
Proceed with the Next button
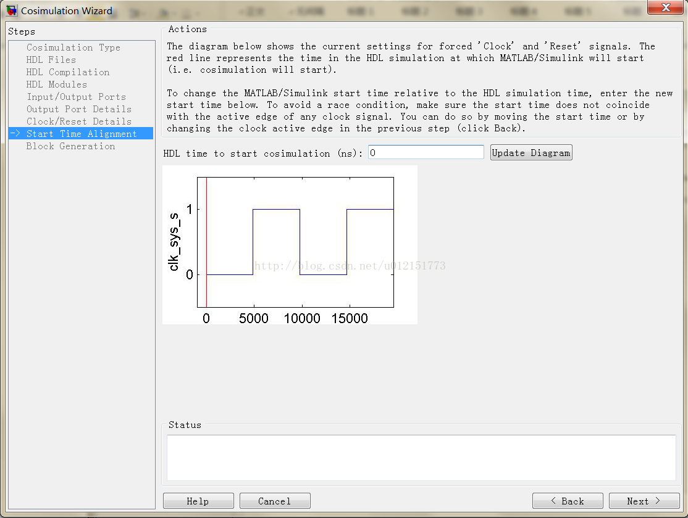[x=644, y=501]
